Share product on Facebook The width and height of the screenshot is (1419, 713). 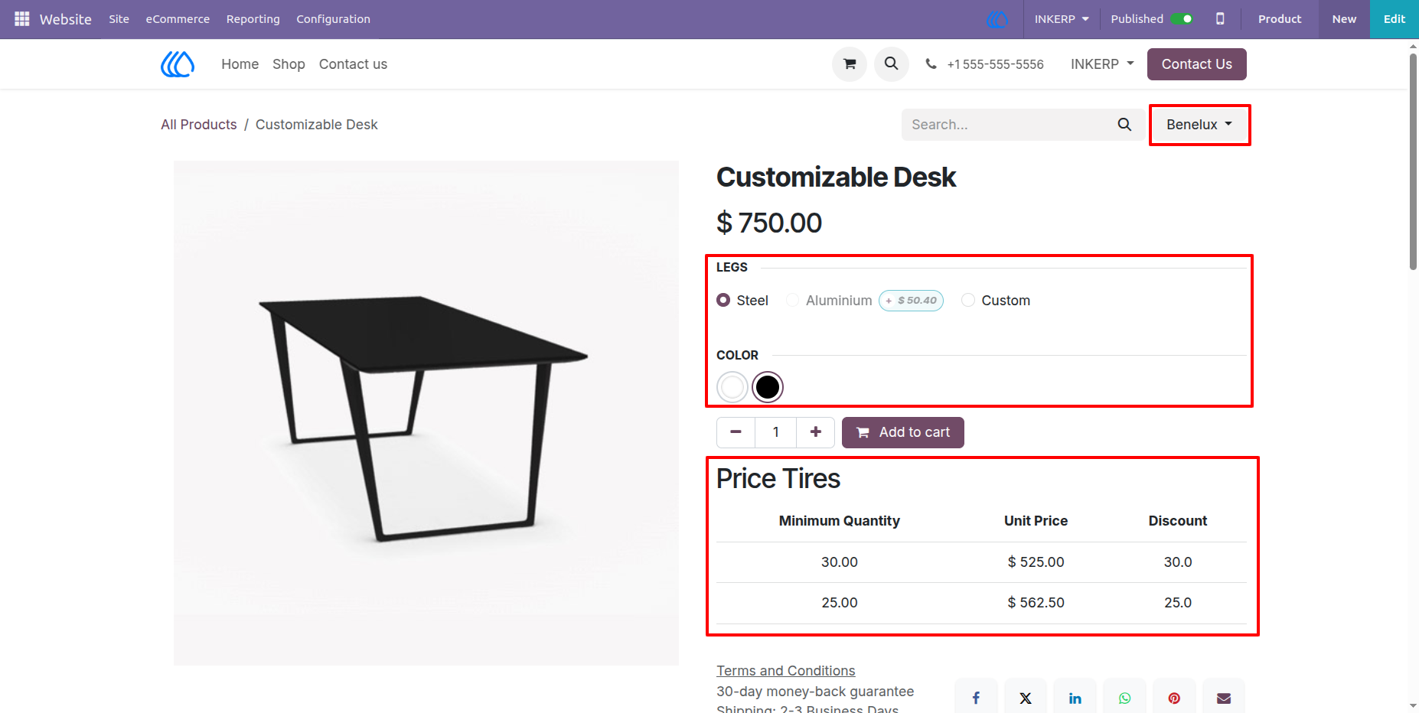coord(976,697)
